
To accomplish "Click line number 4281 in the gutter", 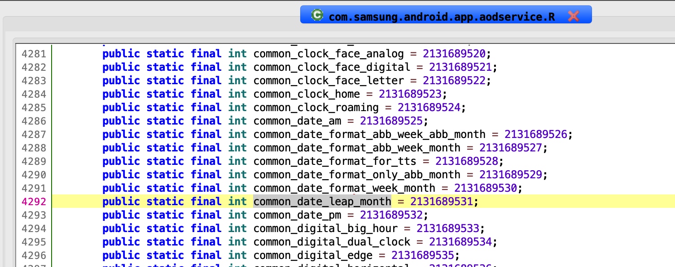I will (x=34, y=53).
